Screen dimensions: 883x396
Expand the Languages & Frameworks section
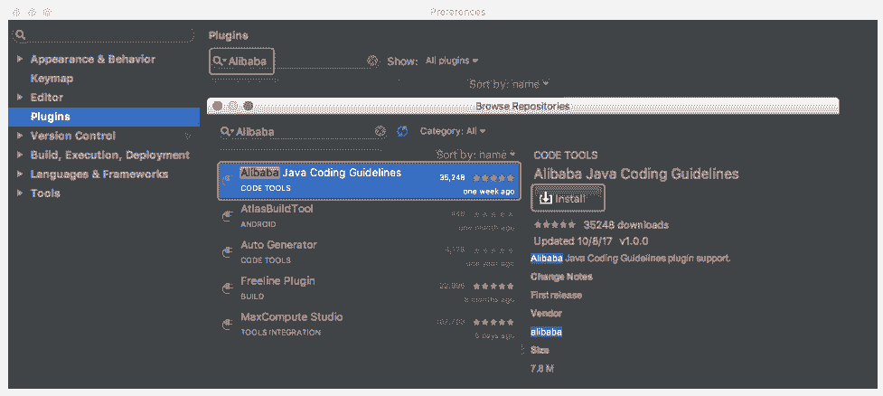pyautogui.click(x=20, y=174)
